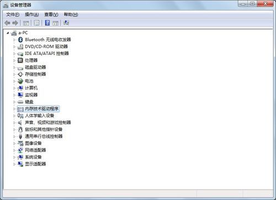
Task: Click the 处理器 processor chip icon
Action: (20, 60)
